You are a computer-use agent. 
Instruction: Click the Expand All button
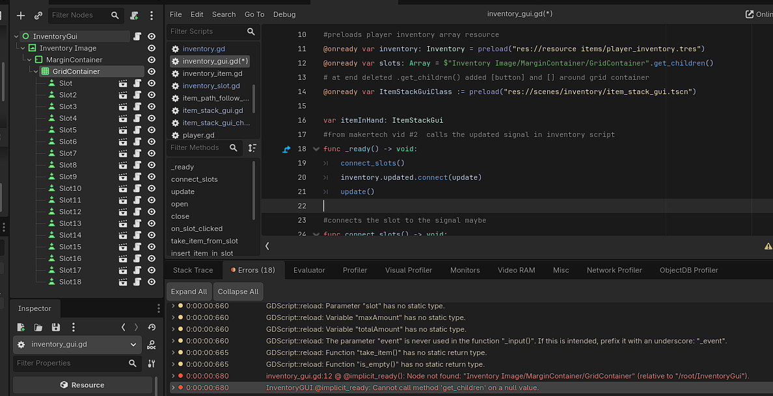coord(189,291)
